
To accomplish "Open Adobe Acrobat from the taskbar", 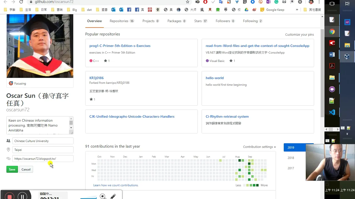I will tap(332, 66).
